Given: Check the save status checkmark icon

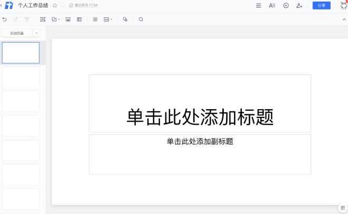Looking at the screenshot, I should point(71,5).
